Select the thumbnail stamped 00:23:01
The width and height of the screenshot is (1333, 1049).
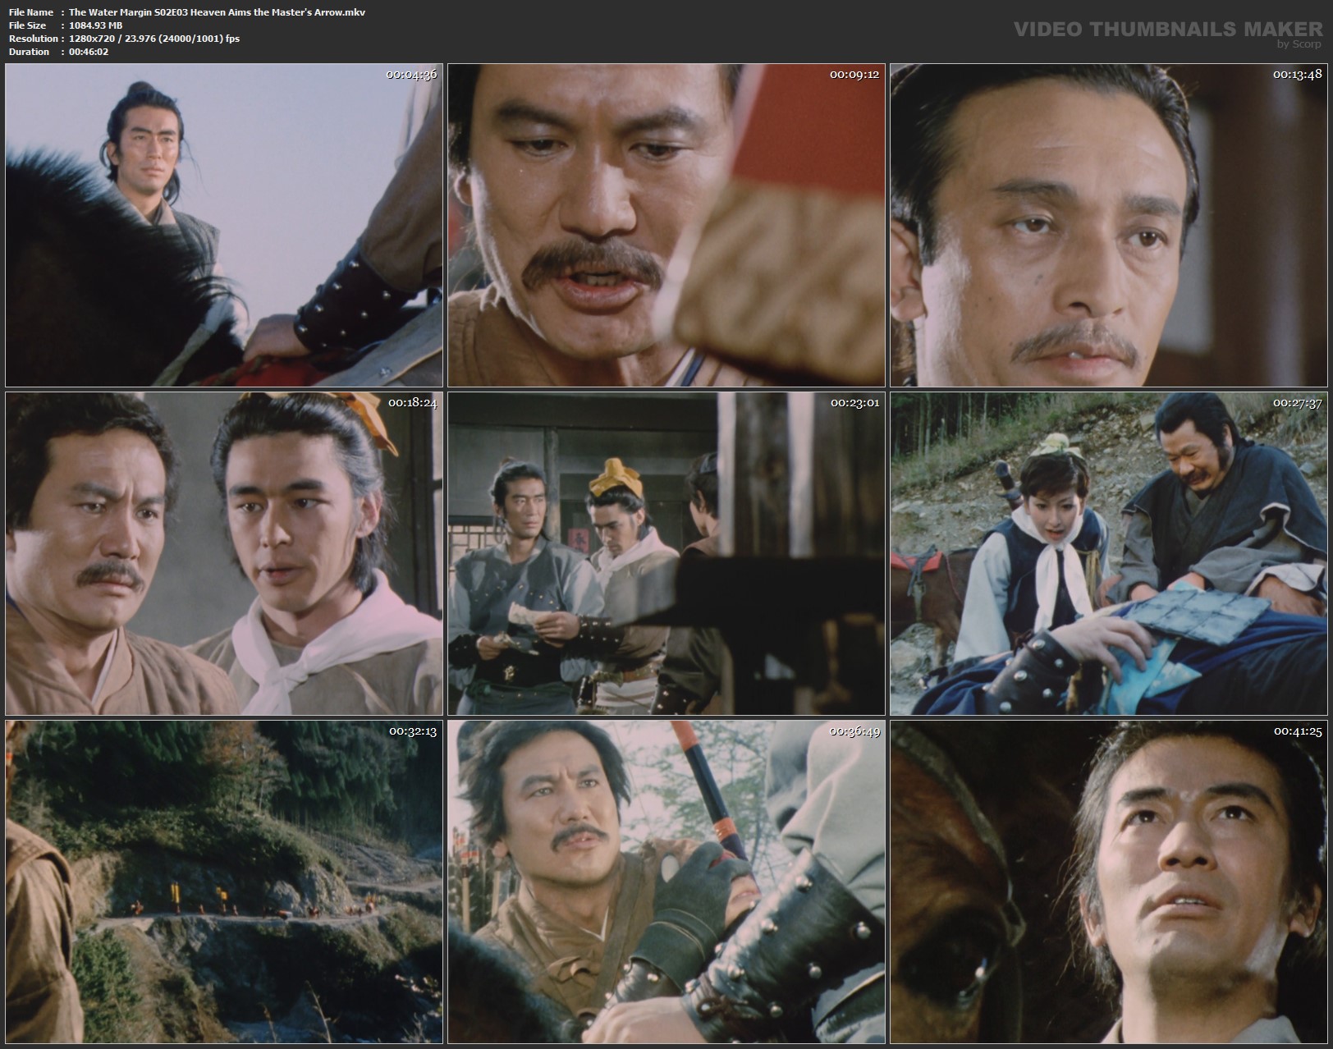click(x=666, y=553)
